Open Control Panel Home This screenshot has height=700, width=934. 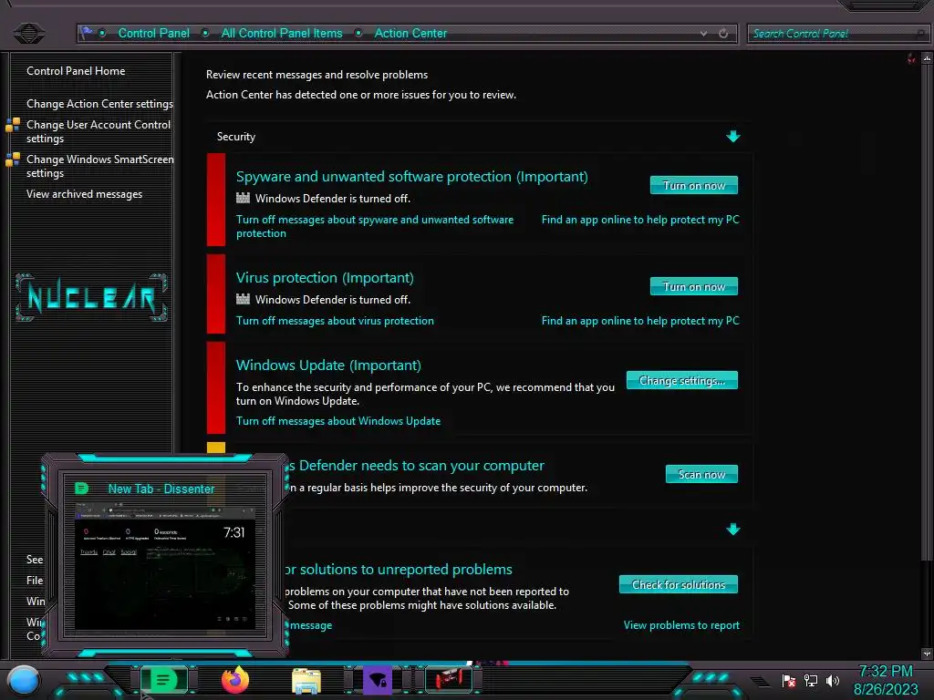pyautogui.click(x=76, y=71)
